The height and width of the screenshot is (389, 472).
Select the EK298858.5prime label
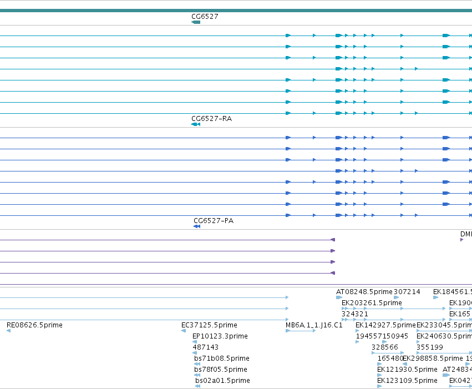[433, 358]
